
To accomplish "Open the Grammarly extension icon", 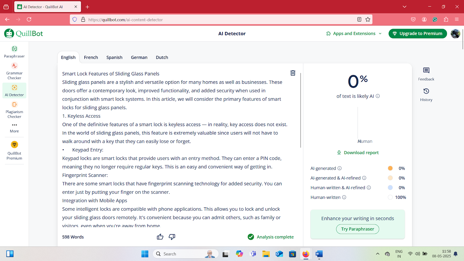I will tap(435, 19).
